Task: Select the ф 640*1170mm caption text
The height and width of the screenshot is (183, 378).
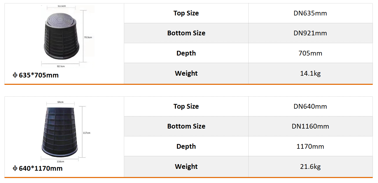Action: [x=38, y=168]
